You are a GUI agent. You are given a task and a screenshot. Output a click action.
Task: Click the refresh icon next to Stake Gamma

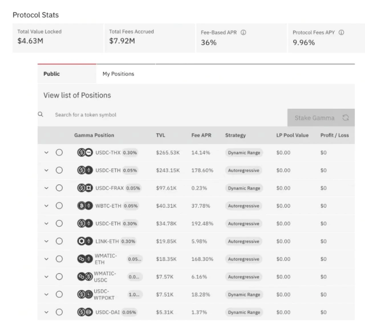click(x=346, y=118)
